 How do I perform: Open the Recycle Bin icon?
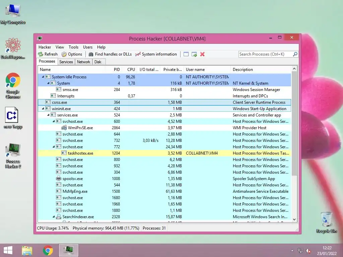click(326, 222)
